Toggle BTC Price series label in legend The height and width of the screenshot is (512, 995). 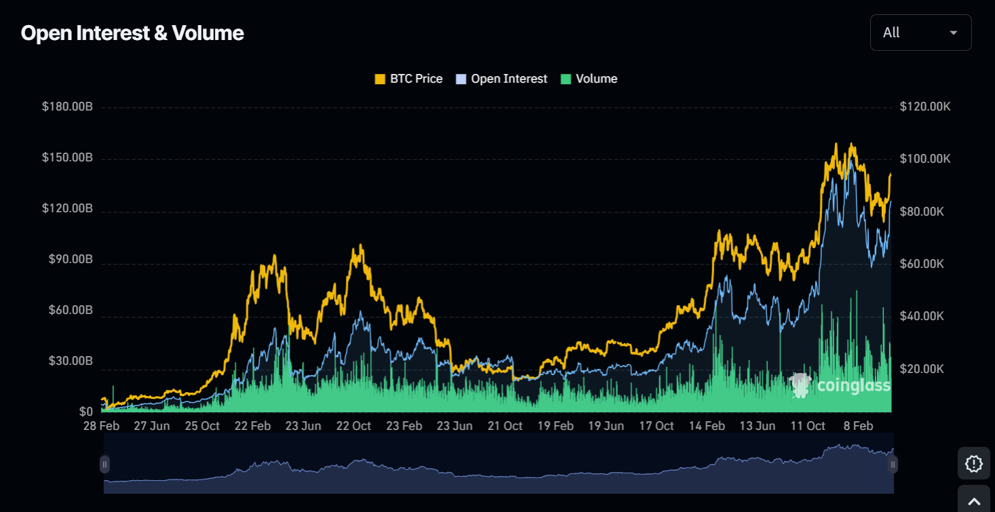[416, 79]
